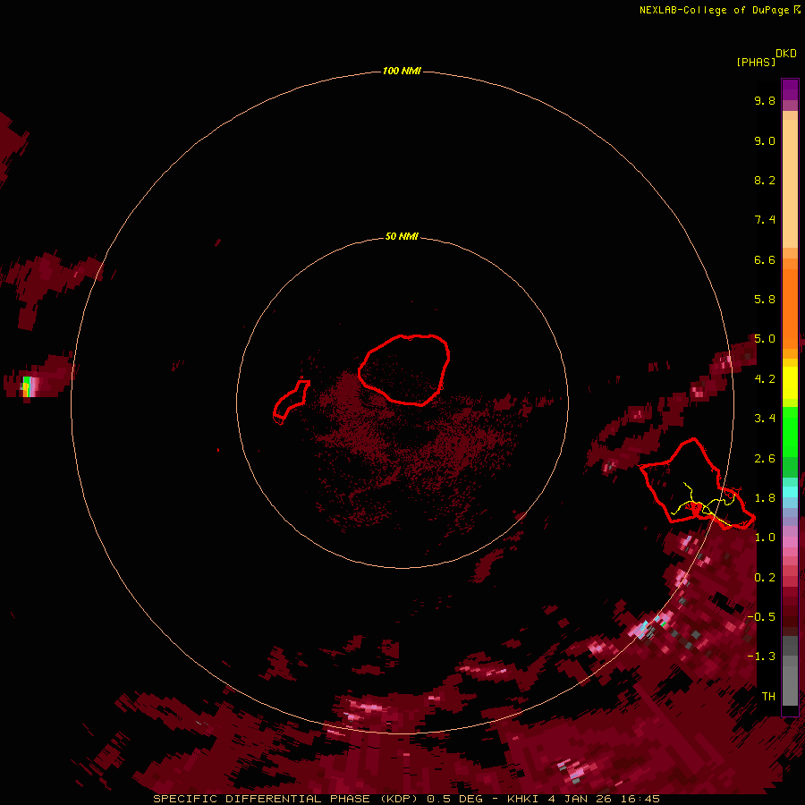
Task: Click the 8.2 value on the legend
Action: 765,180
